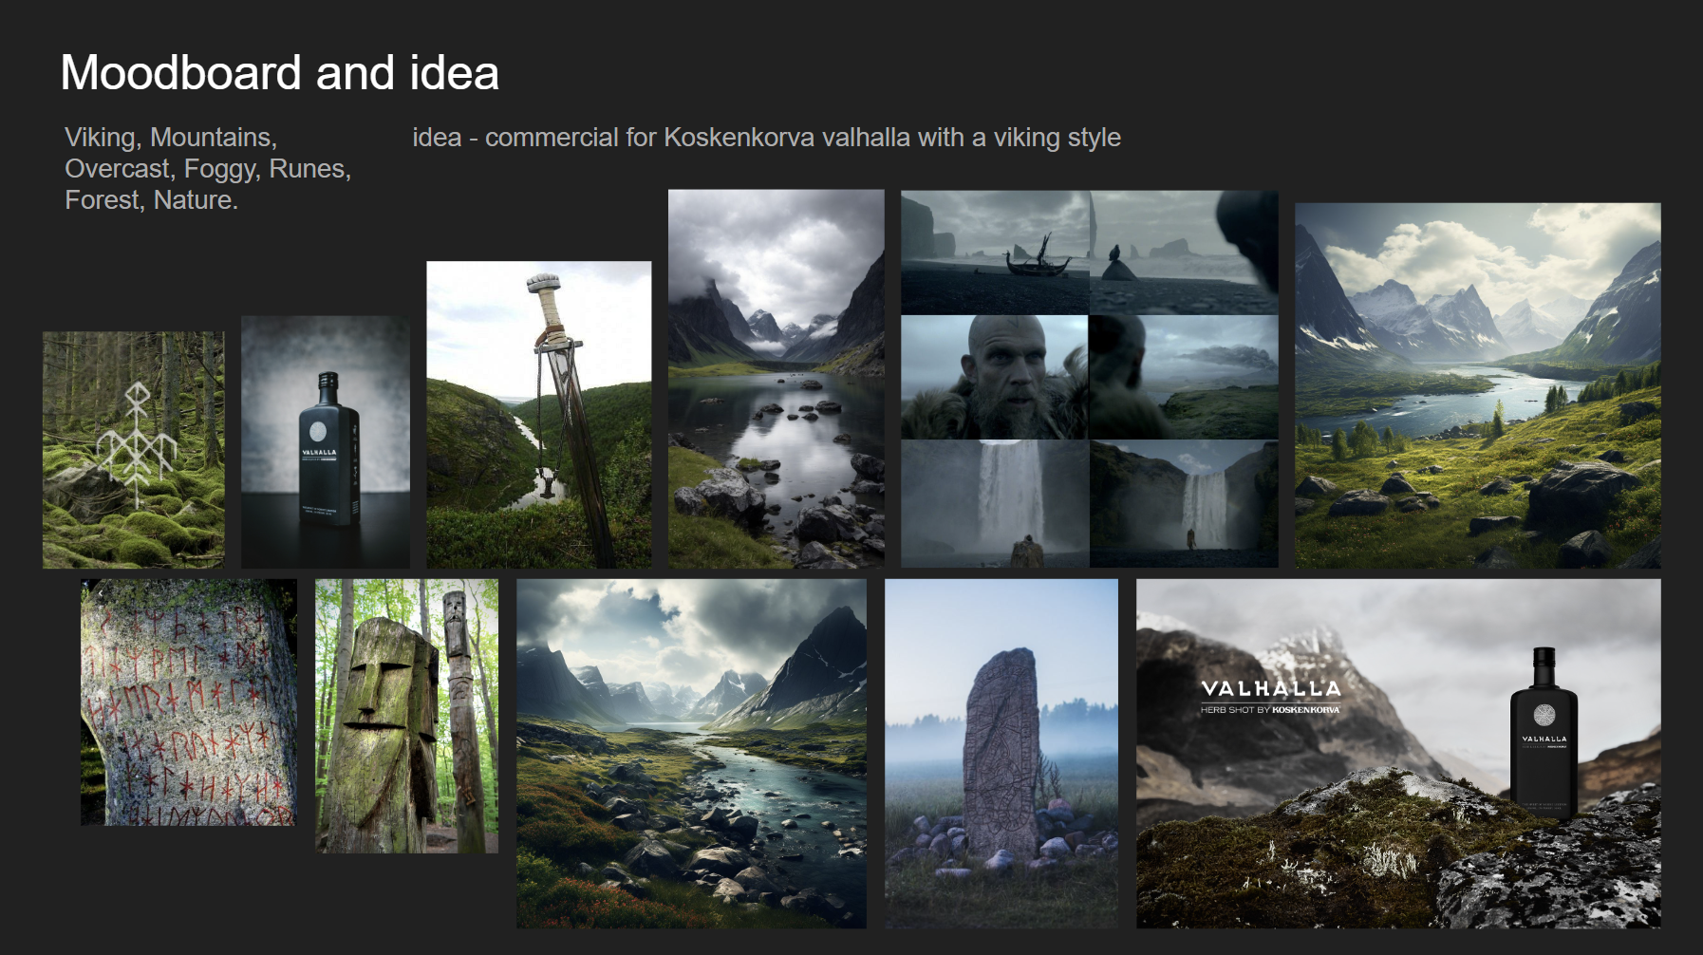This screenshot has height=955, width=1703.
Task: Select the "Overcast, Foggy, Runes," keyword line
Action: 208,169
